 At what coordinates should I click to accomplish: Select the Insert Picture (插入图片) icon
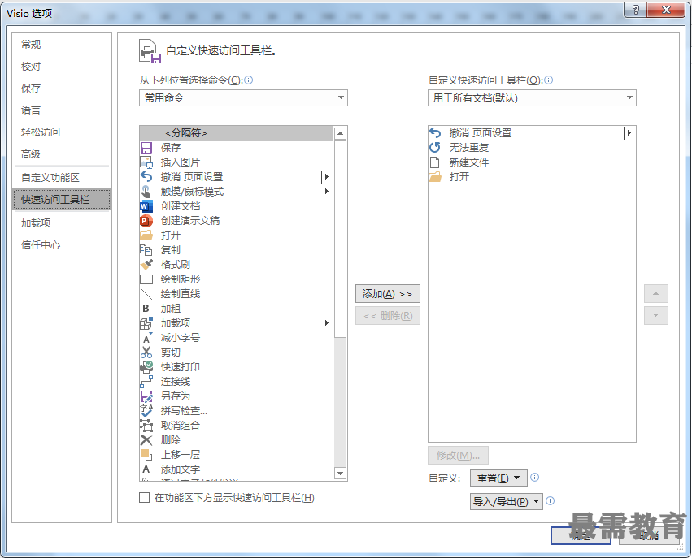pyautogui.click(x=146, y=162)
